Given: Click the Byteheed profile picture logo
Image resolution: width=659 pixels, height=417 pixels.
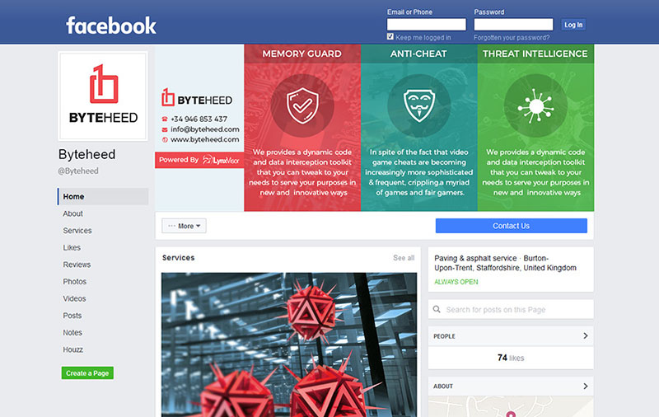Looking at the screenshot, I should click(x=103, y=96).
